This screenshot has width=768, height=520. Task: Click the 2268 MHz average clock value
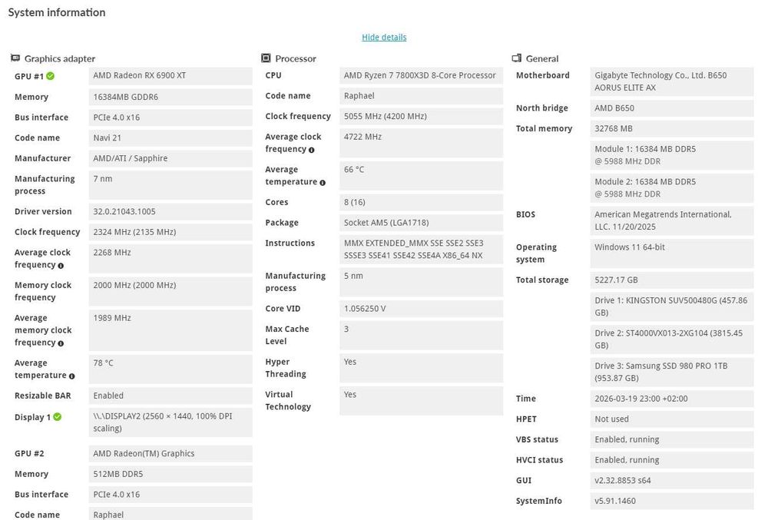tap(170, 259)
